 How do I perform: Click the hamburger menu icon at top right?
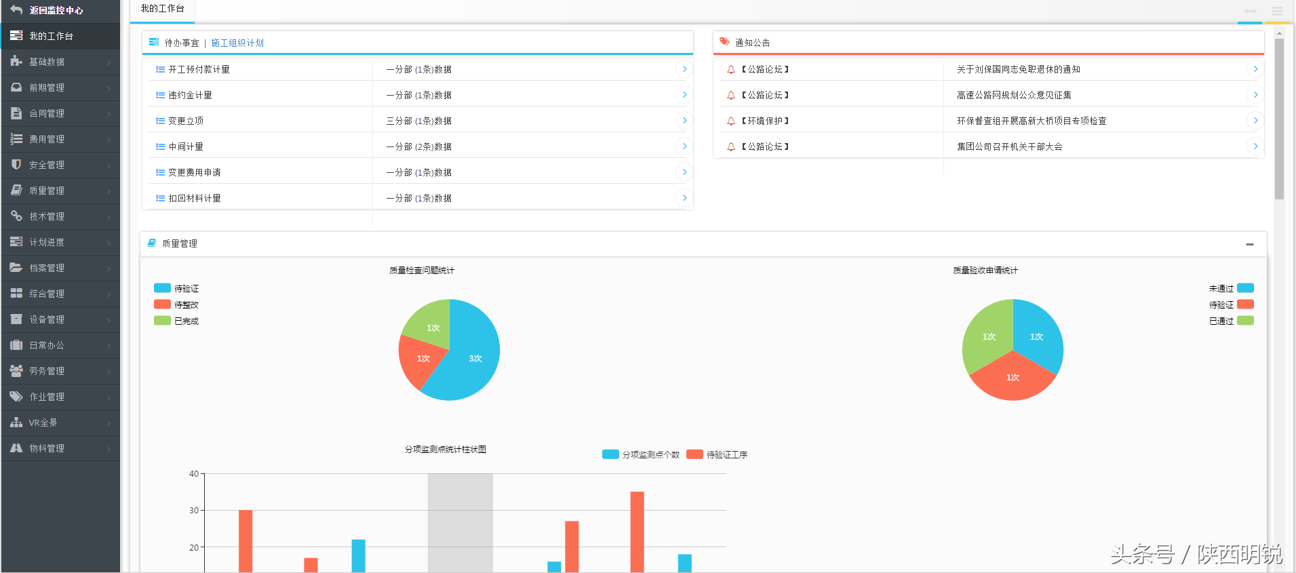pos(1278,11)
